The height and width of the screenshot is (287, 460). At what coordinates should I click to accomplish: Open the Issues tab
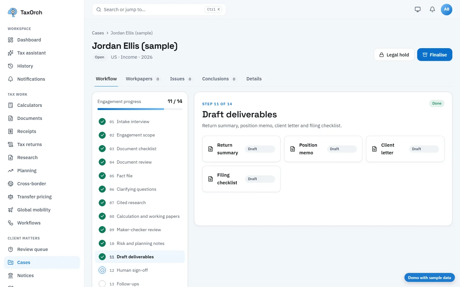point(181,79)
